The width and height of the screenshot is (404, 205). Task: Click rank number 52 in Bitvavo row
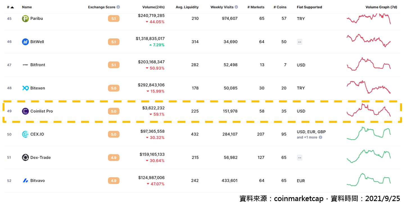tap(9, 181)
